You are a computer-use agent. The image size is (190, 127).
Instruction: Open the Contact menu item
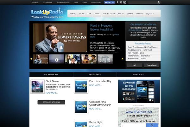pyautogui.click(x=139, y=13)
